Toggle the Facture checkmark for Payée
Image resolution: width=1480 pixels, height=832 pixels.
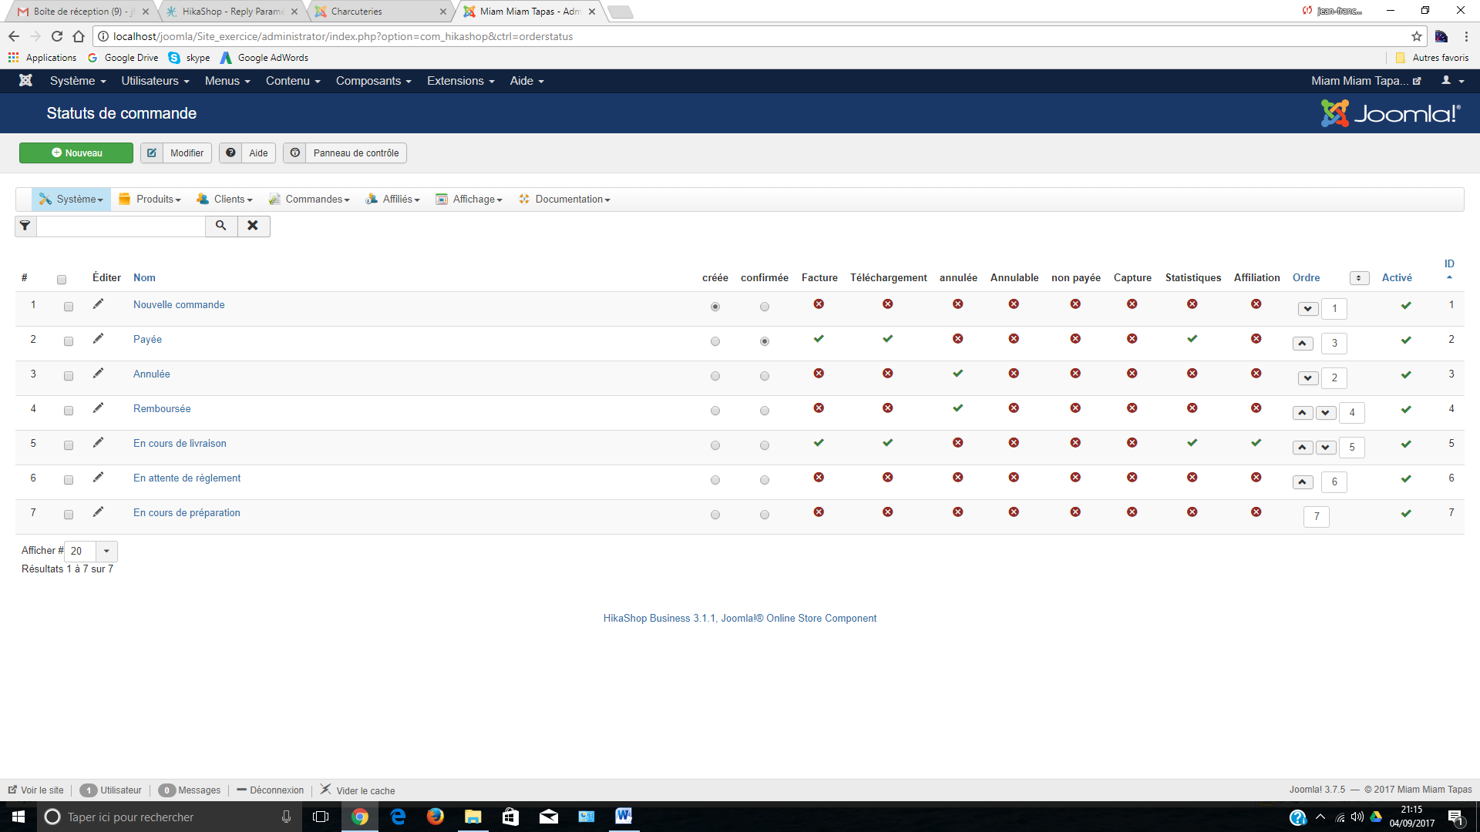point(819,339)
